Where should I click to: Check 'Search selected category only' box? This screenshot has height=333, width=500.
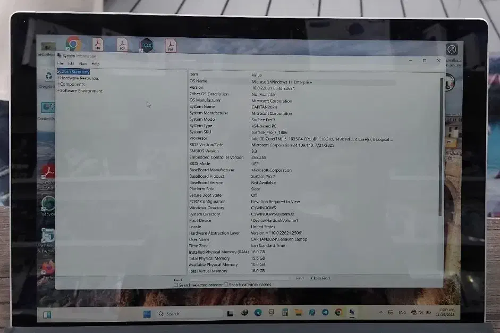pos(176,285)
